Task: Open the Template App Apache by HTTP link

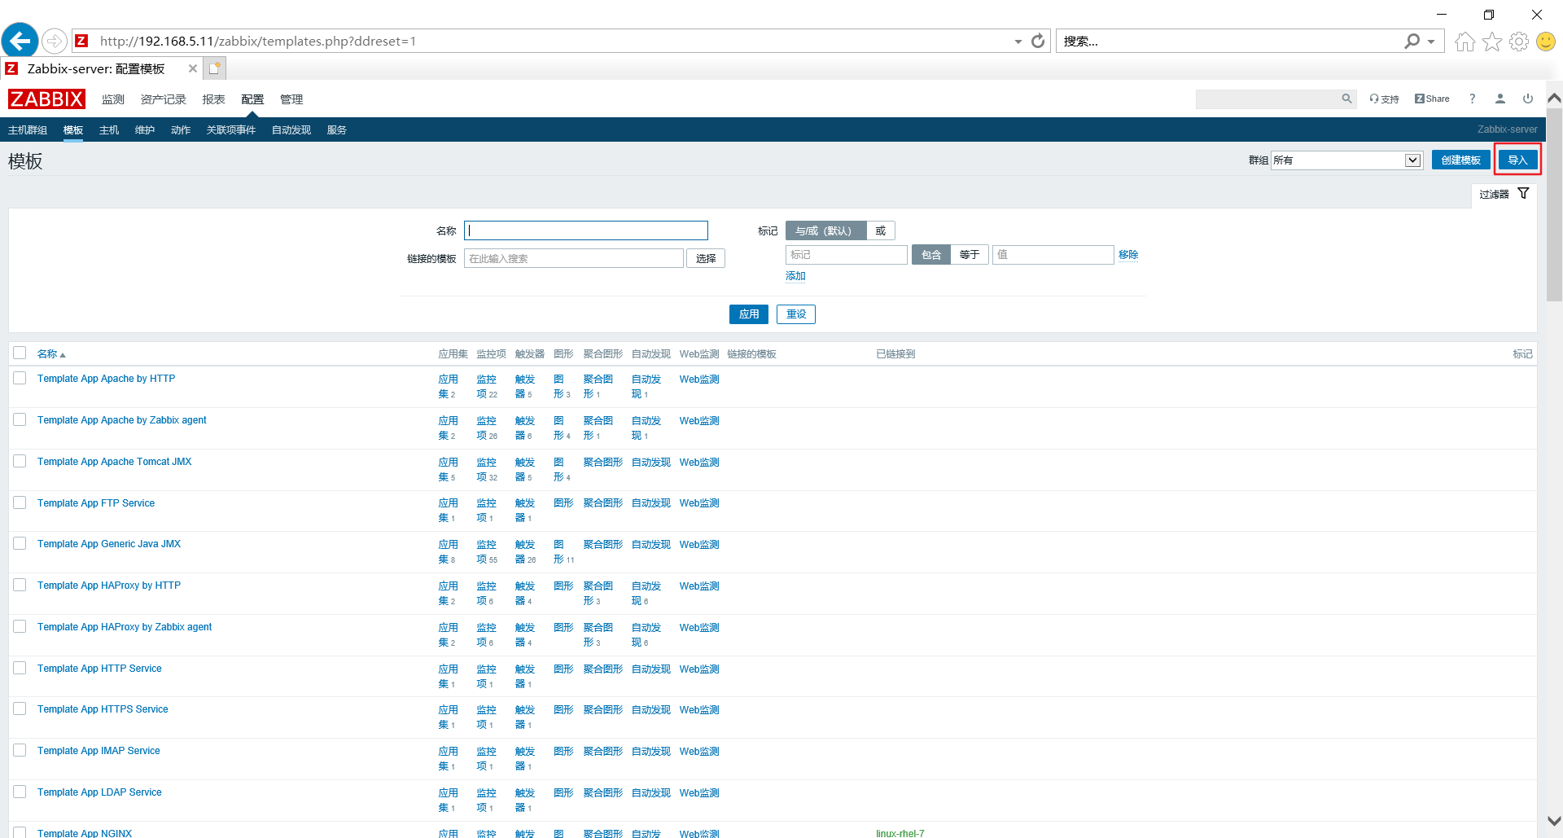Action: click(106, 378)
